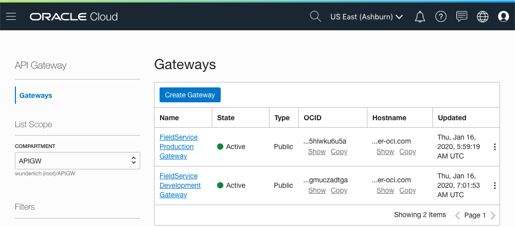
Task: Open the chat support icon
Action: click(x=462, y=16)
